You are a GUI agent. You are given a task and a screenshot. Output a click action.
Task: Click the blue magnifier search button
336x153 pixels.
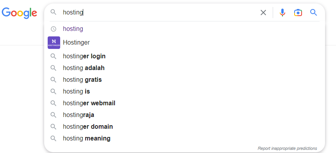[313, 13]
